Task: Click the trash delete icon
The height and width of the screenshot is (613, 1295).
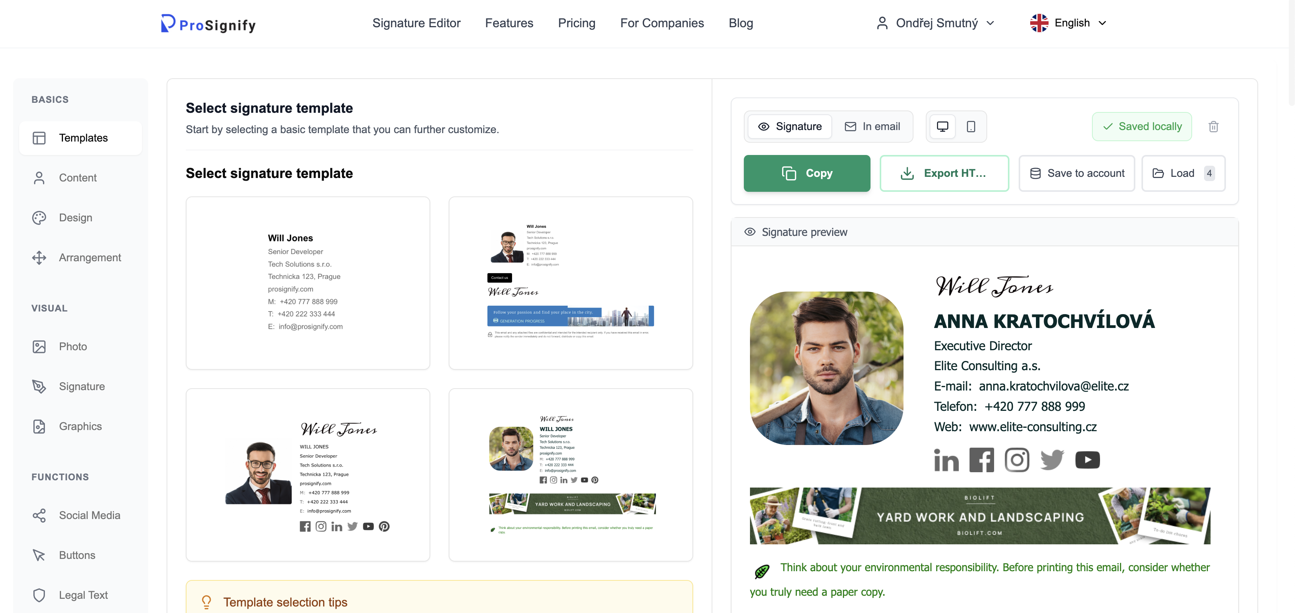Action: [1213, 127]
